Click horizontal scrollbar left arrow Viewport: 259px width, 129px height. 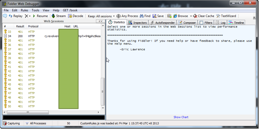click(4, 112)
